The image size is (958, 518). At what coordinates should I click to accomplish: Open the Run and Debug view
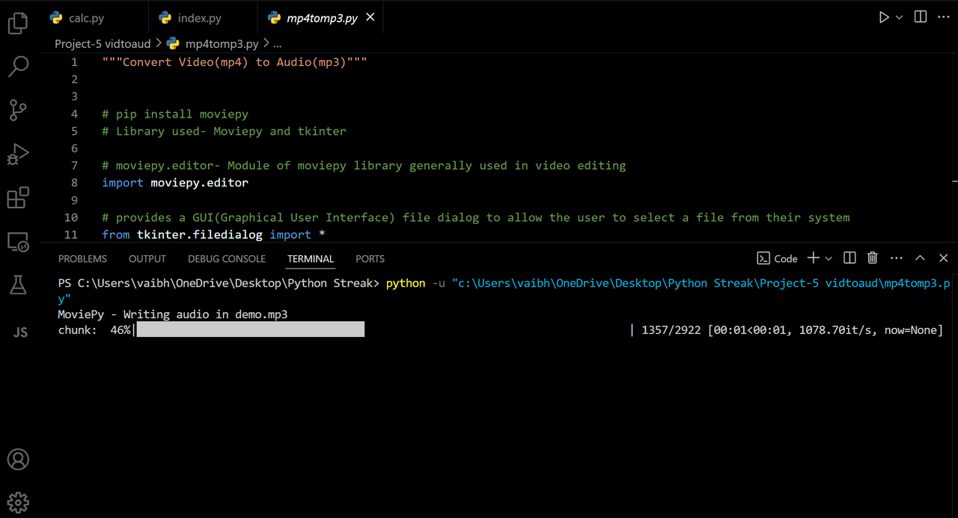18,154
